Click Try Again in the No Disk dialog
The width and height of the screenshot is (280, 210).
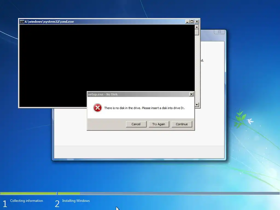pyautogui.click(x=159, y=124)
